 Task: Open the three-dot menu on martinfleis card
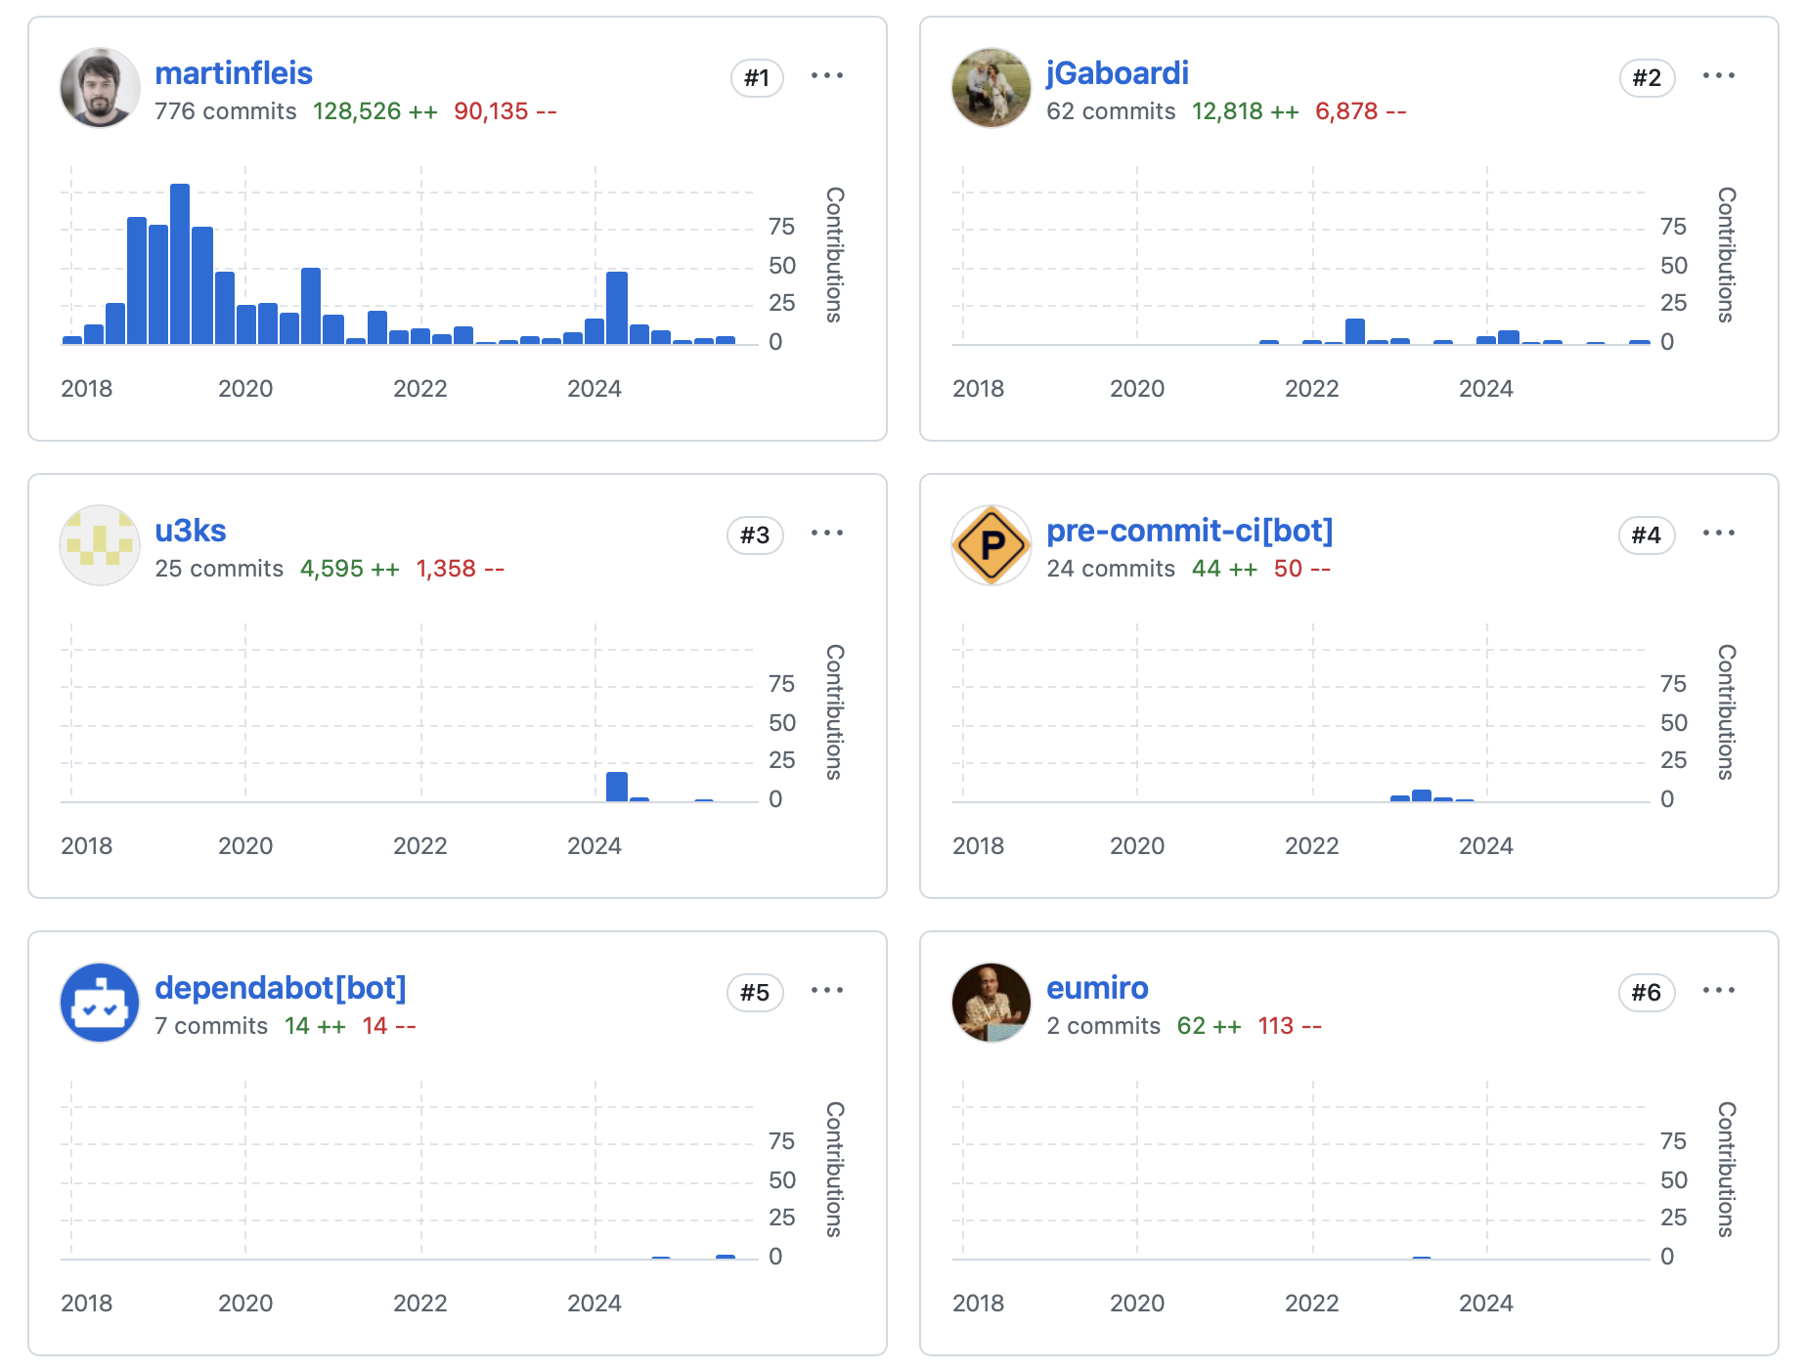827,76
